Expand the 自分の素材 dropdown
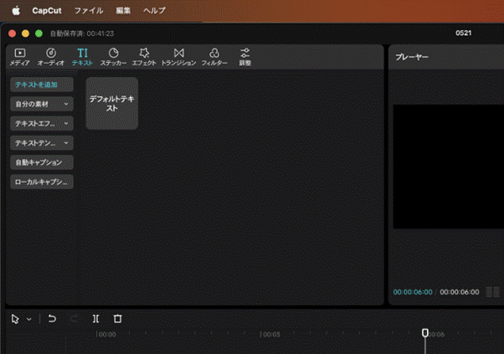The width and height of the screenshot is (504, 354). click(42, 104)
